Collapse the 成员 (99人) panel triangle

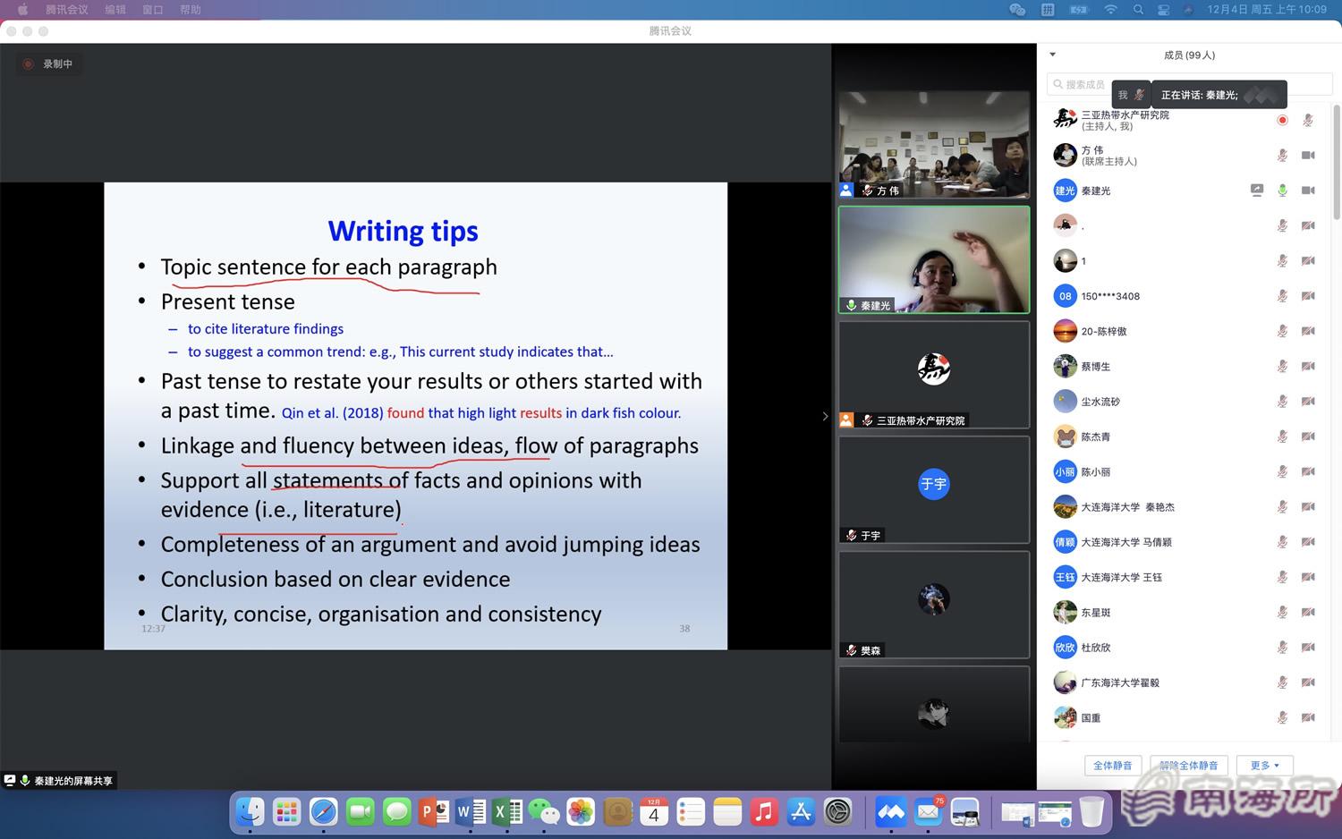click(x=1053, y=55)
